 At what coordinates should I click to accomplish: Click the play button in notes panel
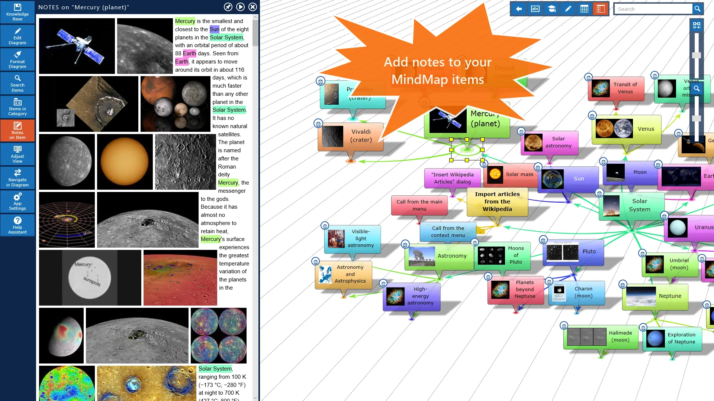tap(240, 7)
